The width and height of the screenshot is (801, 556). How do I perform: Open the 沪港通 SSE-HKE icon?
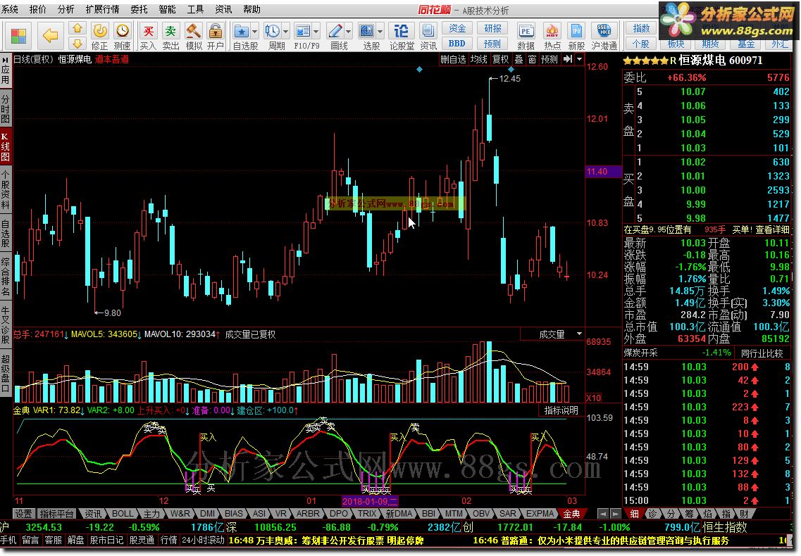click(x=604, y=36)
